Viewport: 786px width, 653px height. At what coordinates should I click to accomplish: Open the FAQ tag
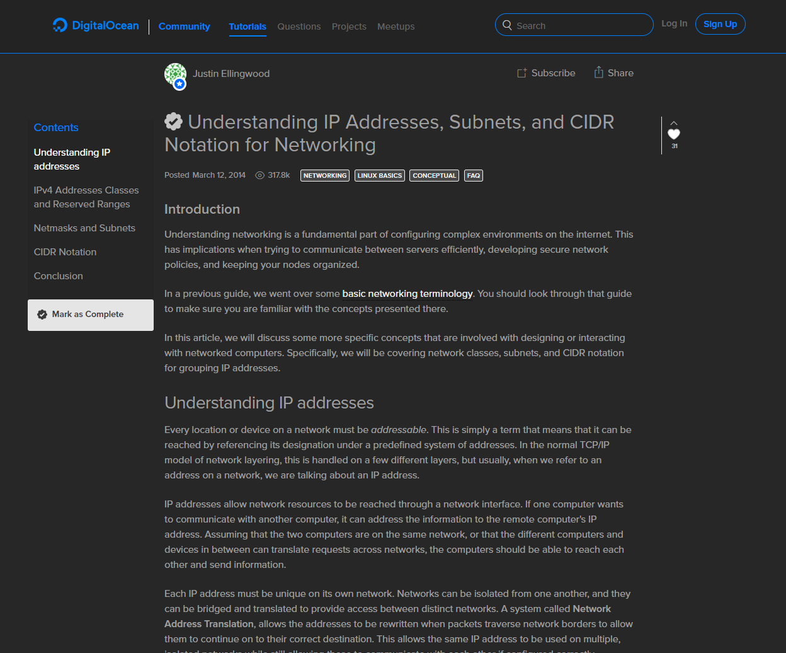point(474,176)
